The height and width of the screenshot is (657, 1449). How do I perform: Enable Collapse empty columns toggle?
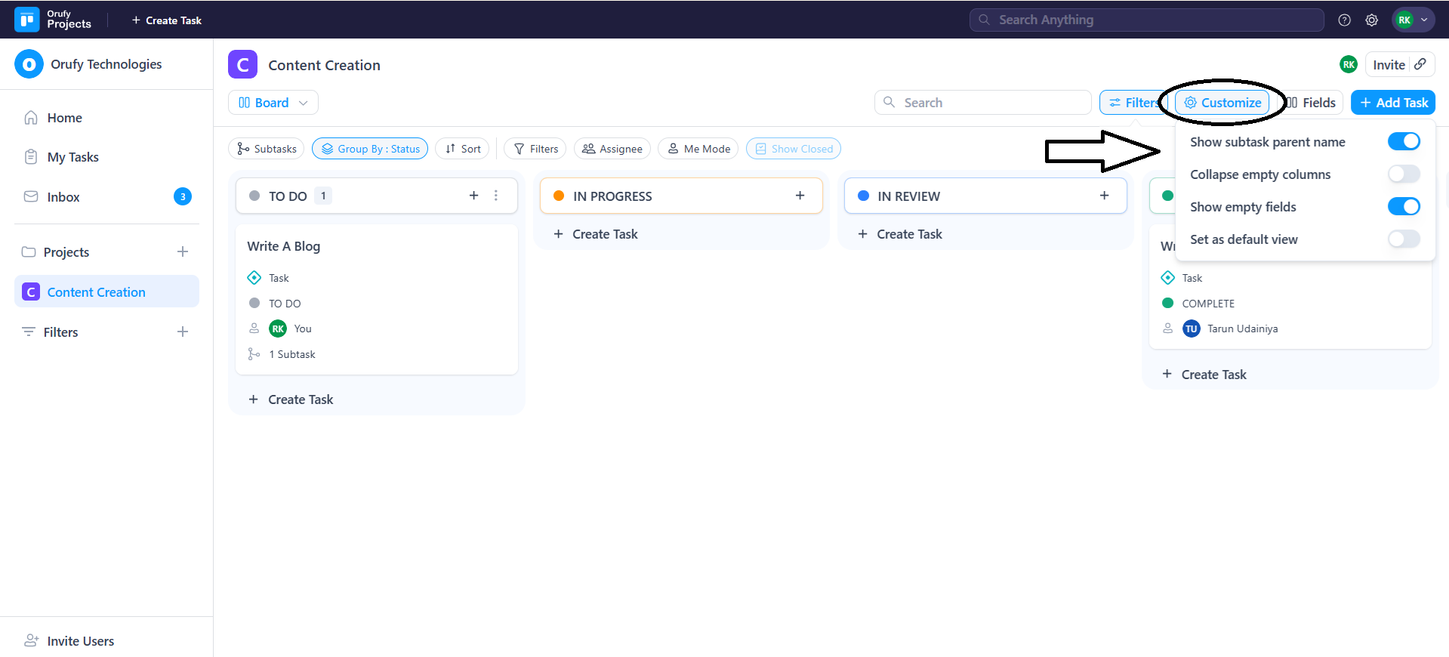tap(1403, 174)
